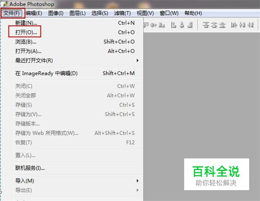Click the distribute vertical centers icon
The height and width of the screenshot is (201, 260).
pyautogui.click(x=214, y=25)
